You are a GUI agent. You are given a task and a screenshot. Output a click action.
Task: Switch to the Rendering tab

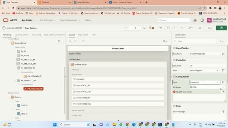(7, 35)
